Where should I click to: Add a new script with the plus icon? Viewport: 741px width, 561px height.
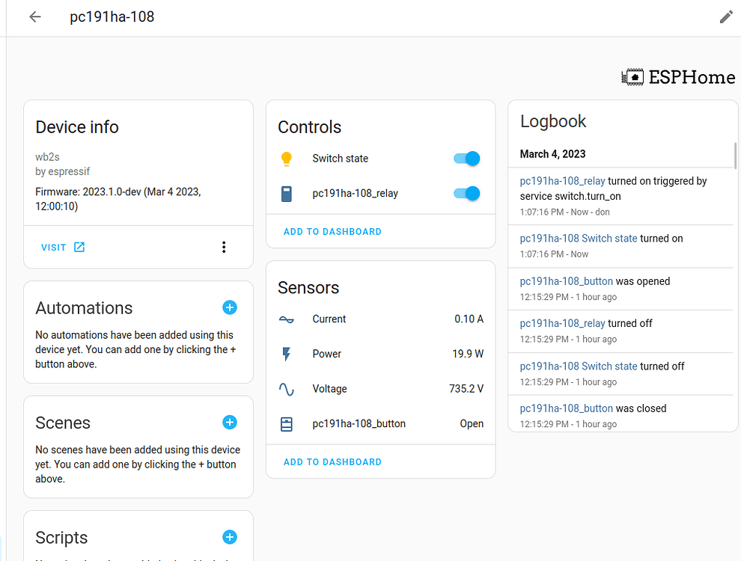(x=230, y=537)
